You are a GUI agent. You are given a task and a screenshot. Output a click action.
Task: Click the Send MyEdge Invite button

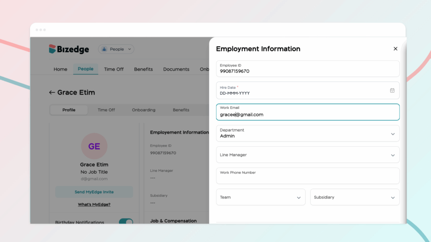pos(94,192)
